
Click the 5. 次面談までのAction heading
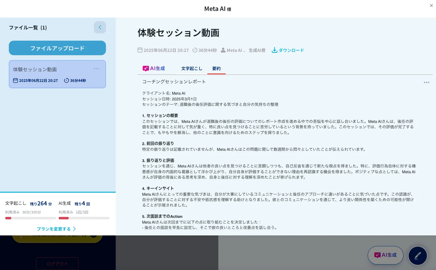162,216
